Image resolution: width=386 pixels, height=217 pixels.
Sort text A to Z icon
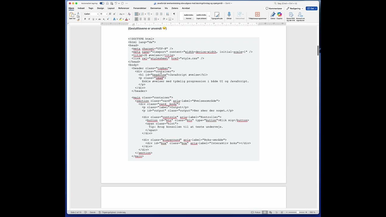tap(167, 14)
